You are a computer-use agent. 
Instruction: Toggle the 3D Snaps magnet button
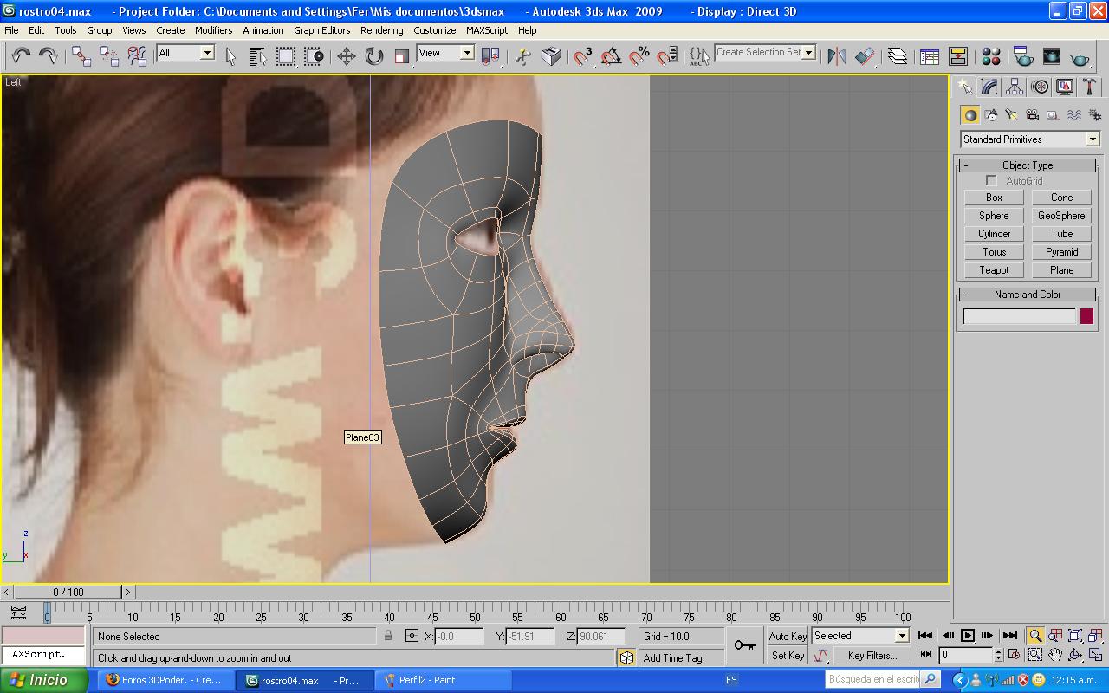click(x=583, y=56)
